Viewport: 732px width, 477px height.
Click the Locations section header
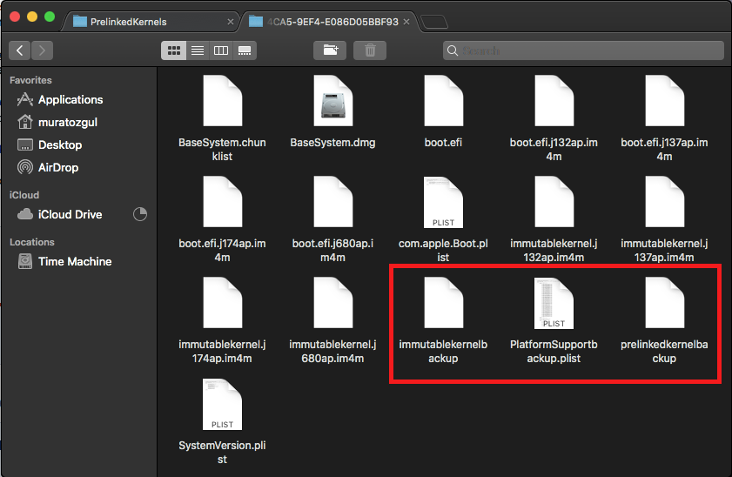(x=32, y=242)
